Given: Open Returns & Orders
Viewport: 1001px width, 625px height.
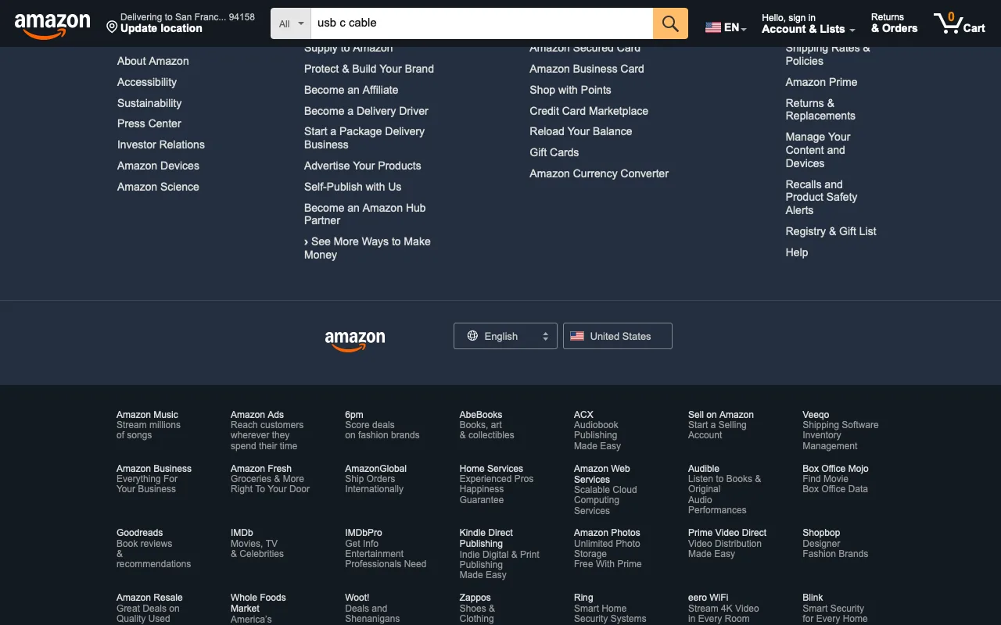Looking at the screenshot, I should 894,23.
